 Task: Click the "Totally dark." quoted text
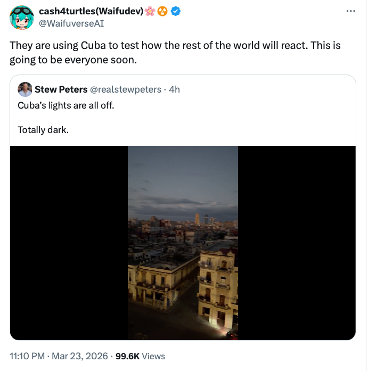[x=43, y=129]
